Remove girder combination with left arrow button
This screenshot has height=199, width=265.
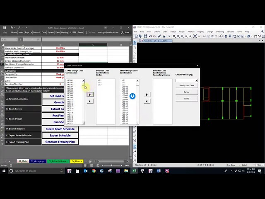90,101
